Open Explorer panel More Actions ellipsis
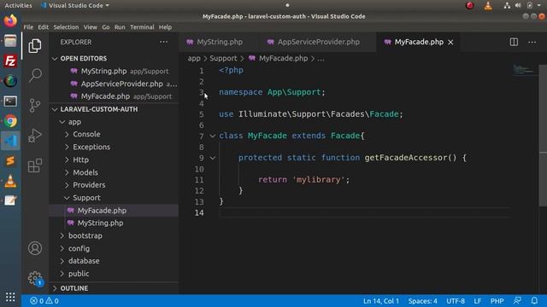 click(x=163, y=42)
